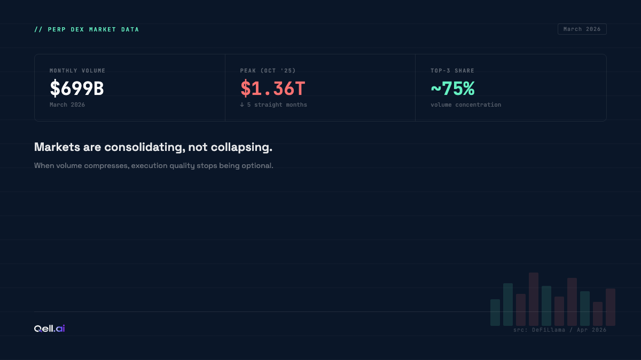The image size is (641, 360).
Task: Select the $1.36T peak value
Action: (272, 89)
